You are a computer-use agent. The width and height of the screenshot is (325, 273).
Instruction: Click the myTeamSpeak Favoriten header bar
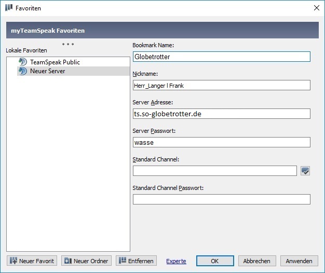pos(162,30)
